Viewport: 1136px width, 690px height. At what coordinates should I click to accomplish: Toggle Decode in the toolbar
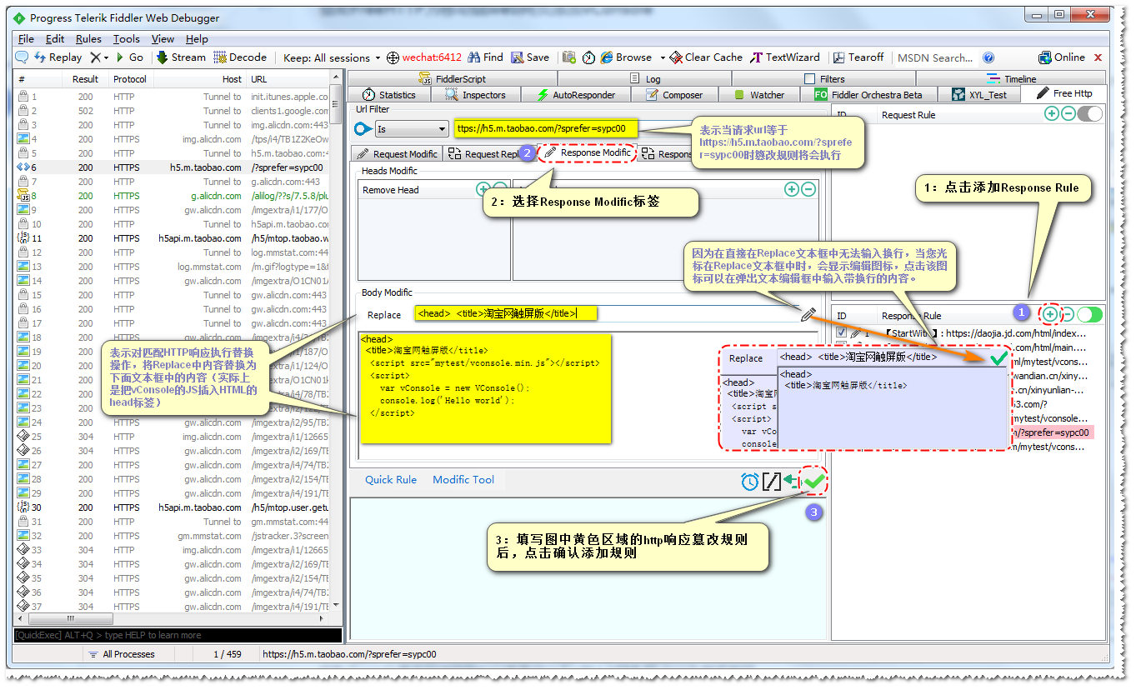pyautogui.click(x=241, y=57)
